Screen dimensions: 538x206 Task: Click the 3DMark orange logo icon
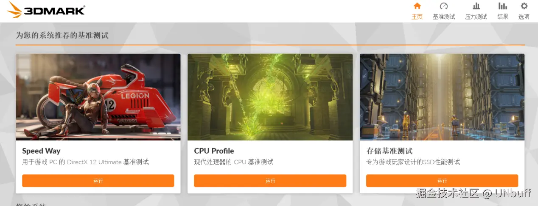click(14, 9)
